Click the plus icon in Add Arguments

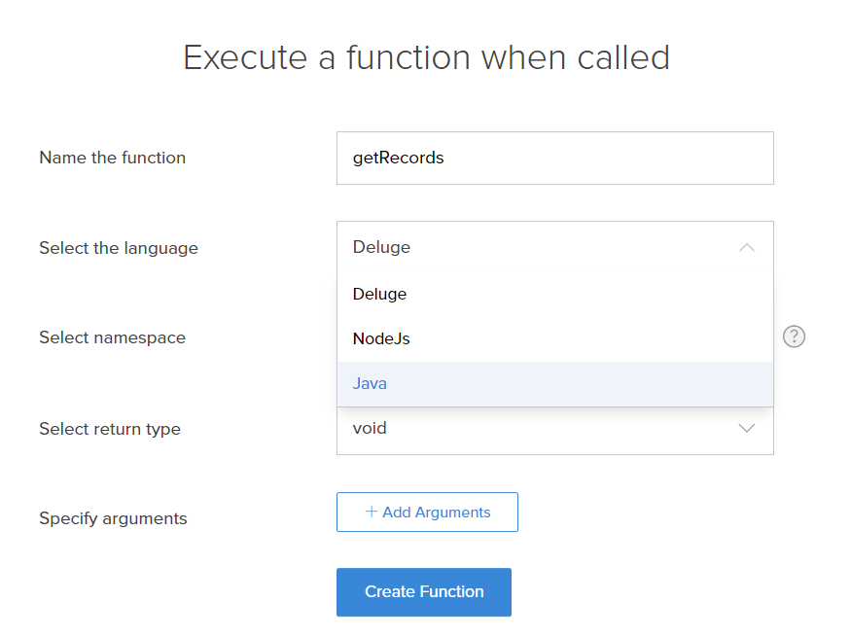pyautogui.click(x=372, y=512)
